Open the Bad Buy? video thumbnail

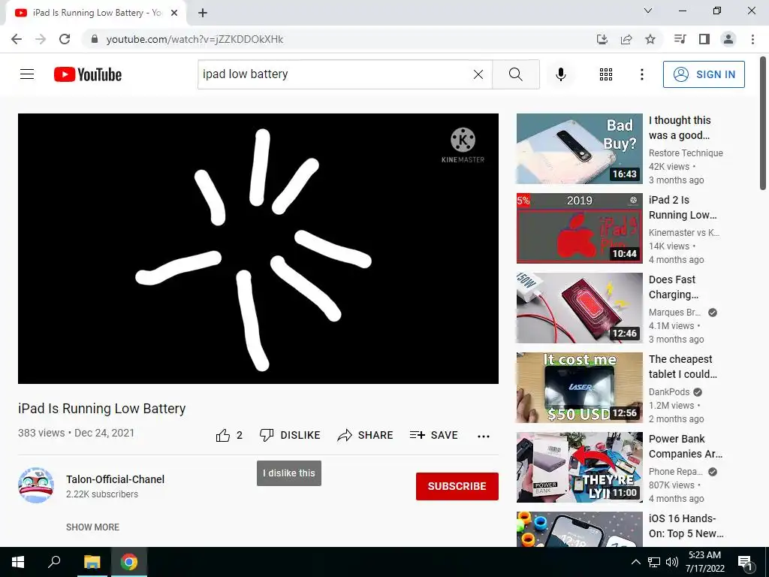[x=579, y=149]
